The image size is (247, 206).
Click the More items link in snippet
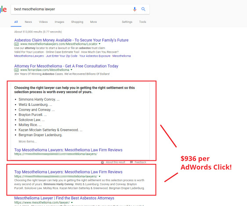[x=28, y=141]
